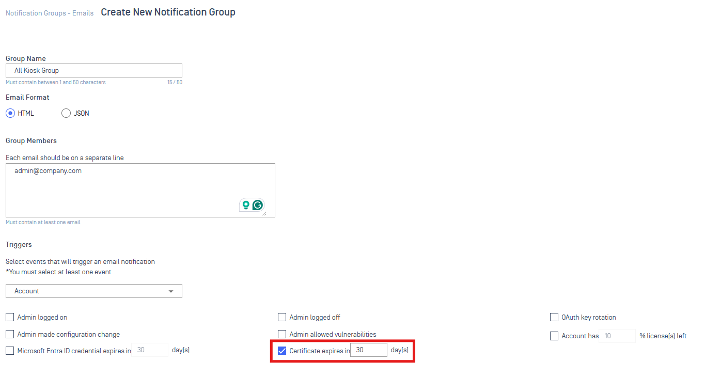The image size is (721, 377).
Task: Click the Grammarly lightbulb suggestions icon
Action: pos(246,205)
